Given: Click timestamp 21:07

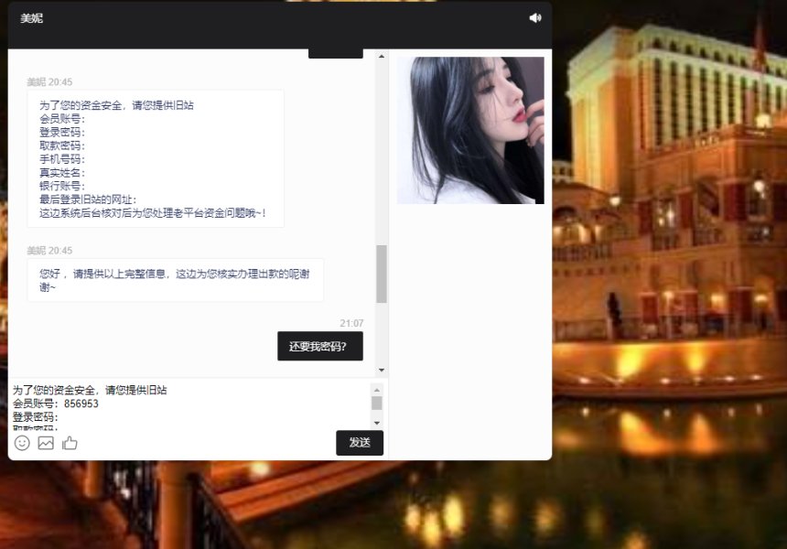Looking at the screenshot, I should point(351,323).
